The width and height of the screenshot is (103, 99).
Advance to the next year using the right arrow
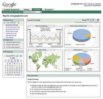(16, 58)
